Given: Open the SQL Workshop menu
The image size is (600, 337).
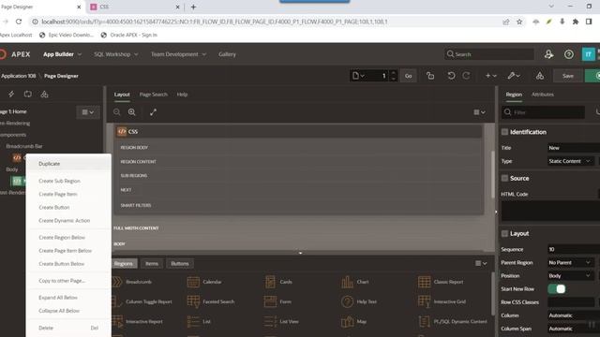Looking at the screenshot, I should [x=116, y=54].
